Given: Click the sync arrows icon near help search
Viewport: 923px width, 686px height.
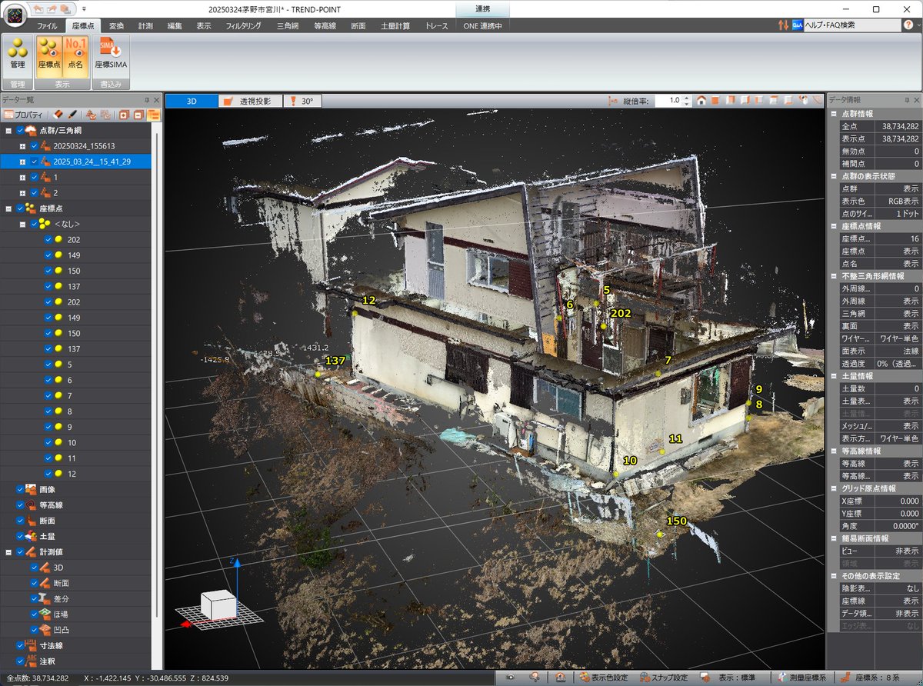Looking at the screenshot, I should coord(784,25).
